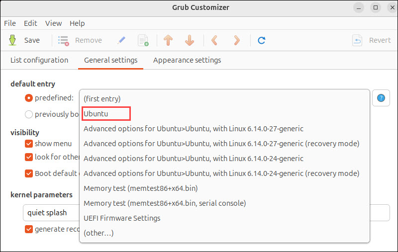
Task: Select the previously booted radio button
Action: coord(29,114)
